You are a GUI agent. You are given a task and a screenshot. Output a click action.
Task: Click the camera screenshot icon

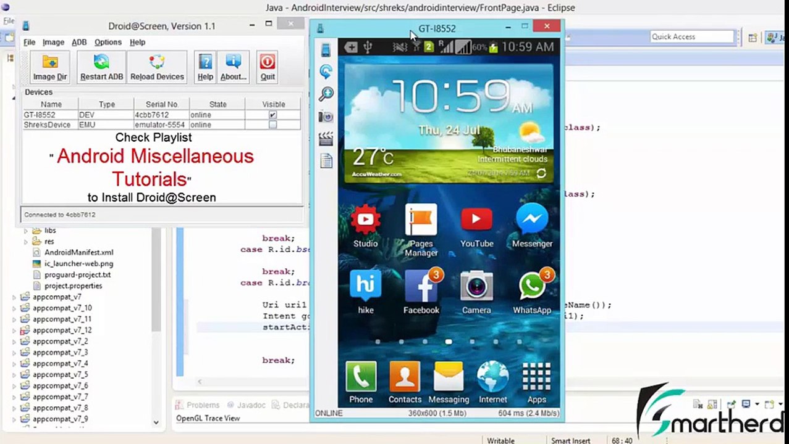(326, 116)
